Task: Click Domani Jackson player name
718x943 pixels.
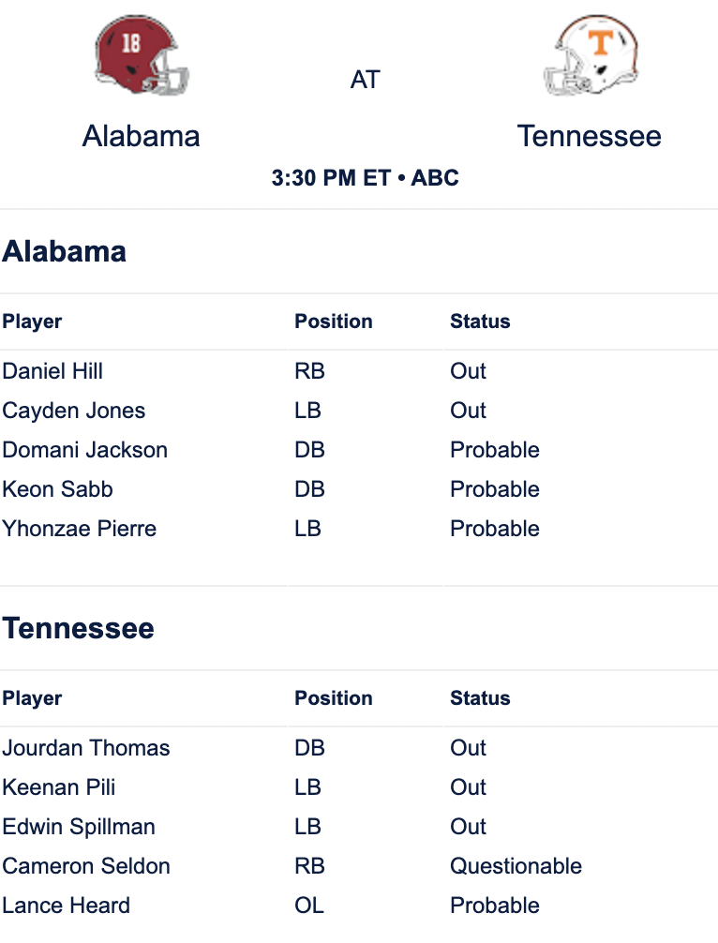Action: (x=84, y=450)
